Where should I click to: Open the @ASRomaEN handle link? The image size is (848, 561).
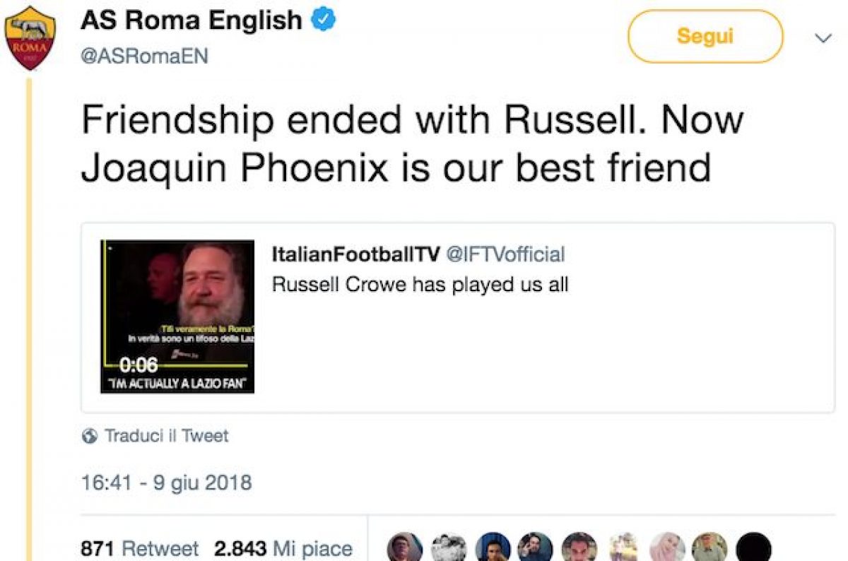(x=144, y=57)
